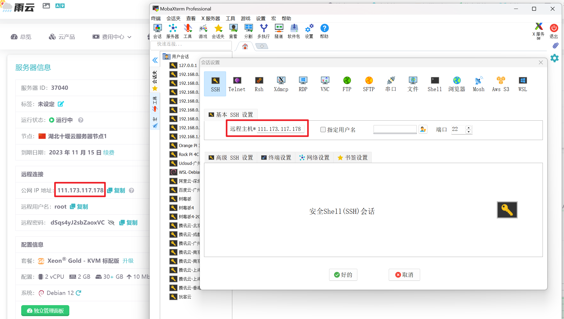This screenshot has width=564, height=319.
Task: Toggle password visibility eye icon
Action: click(111, 223)
